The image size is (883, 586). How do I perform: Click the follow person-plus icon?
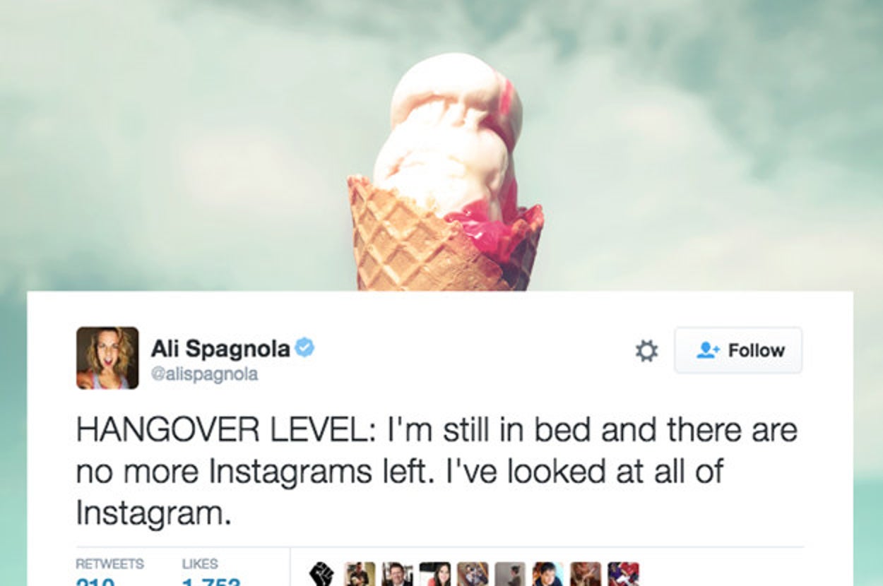tap(708, 350)
